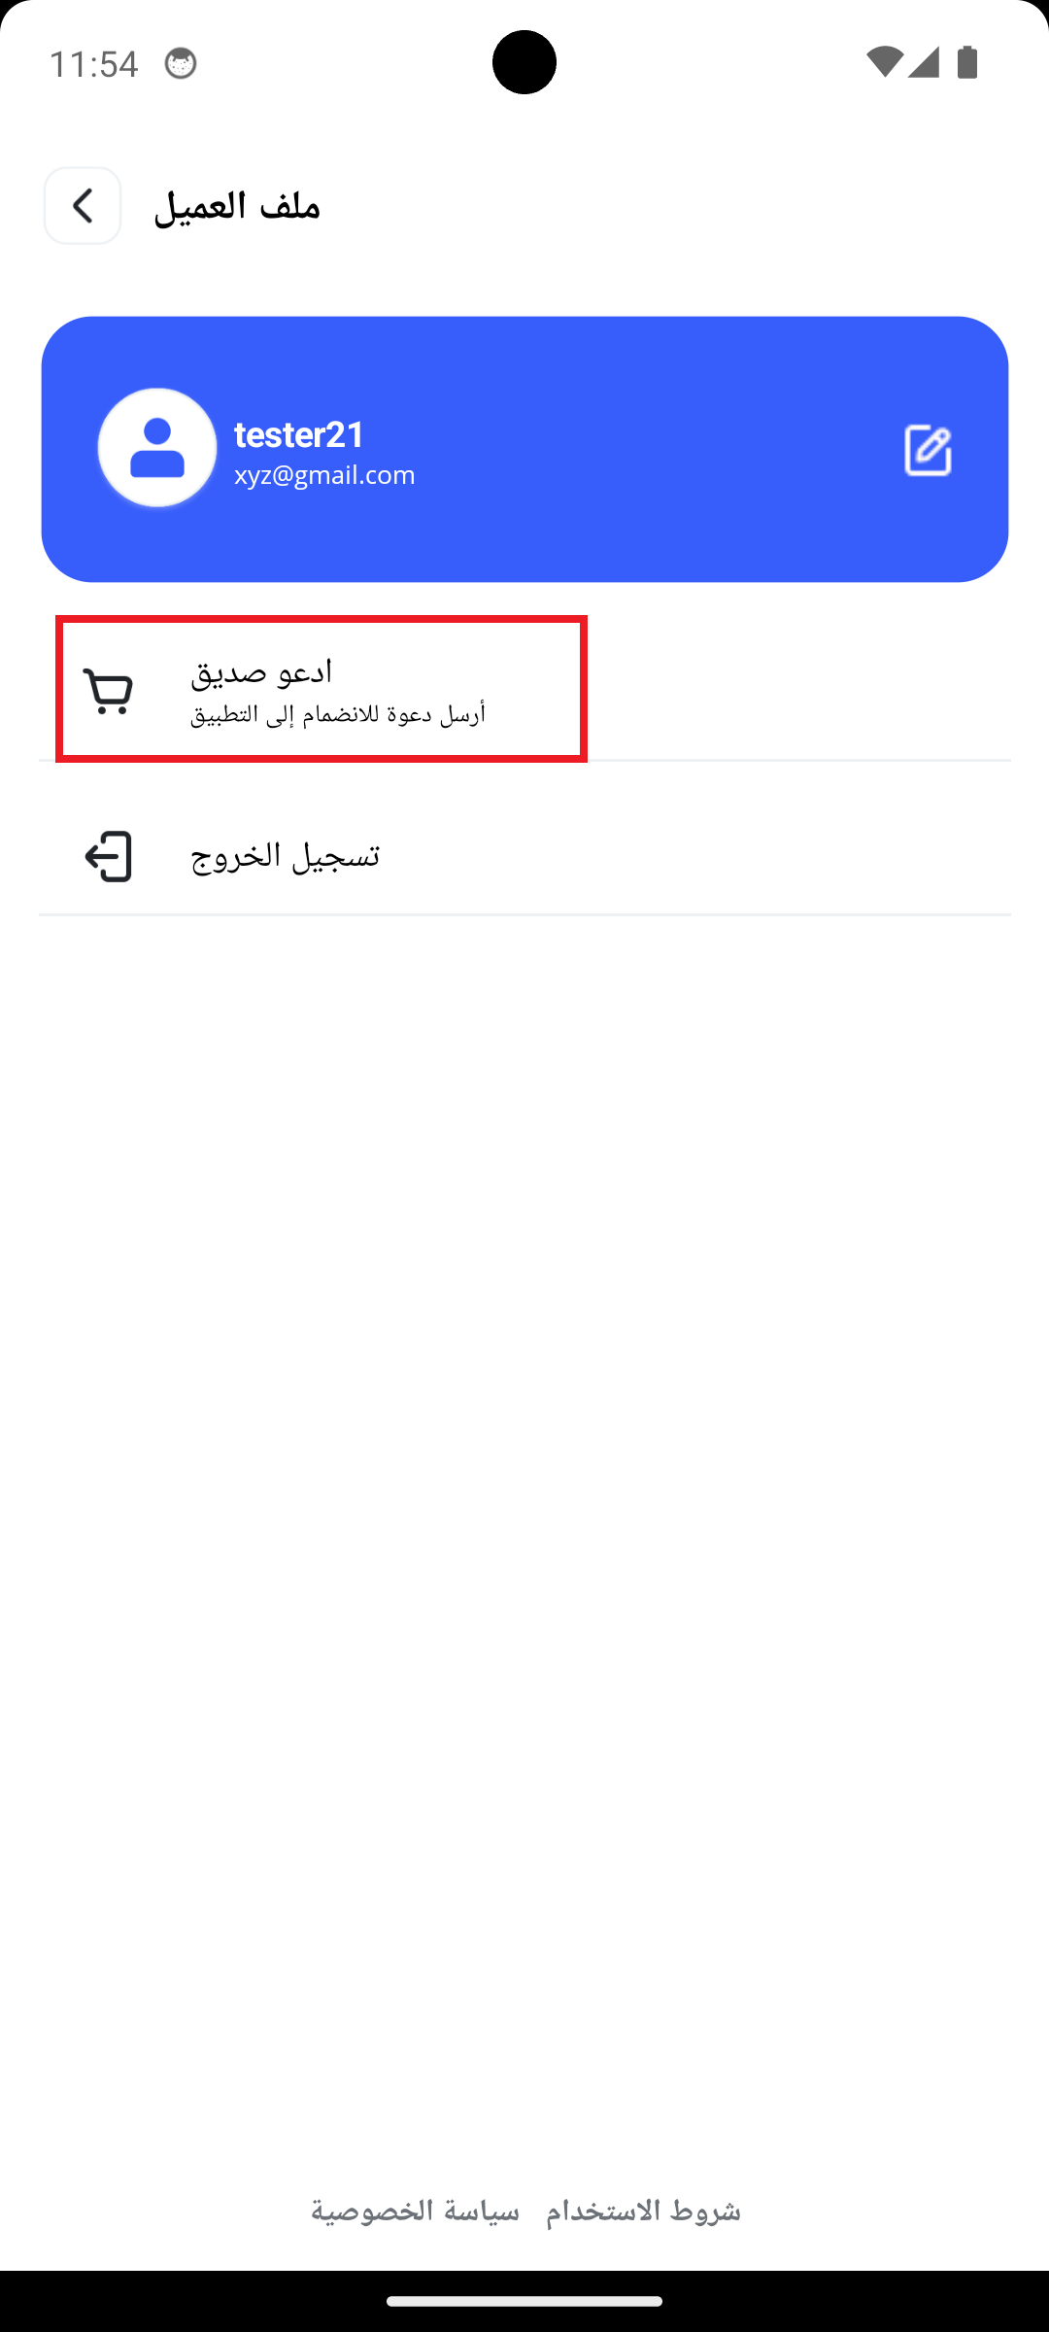Open the سياسة الخصوصية link
1049x2332 pixels.
pos(415,2211)
